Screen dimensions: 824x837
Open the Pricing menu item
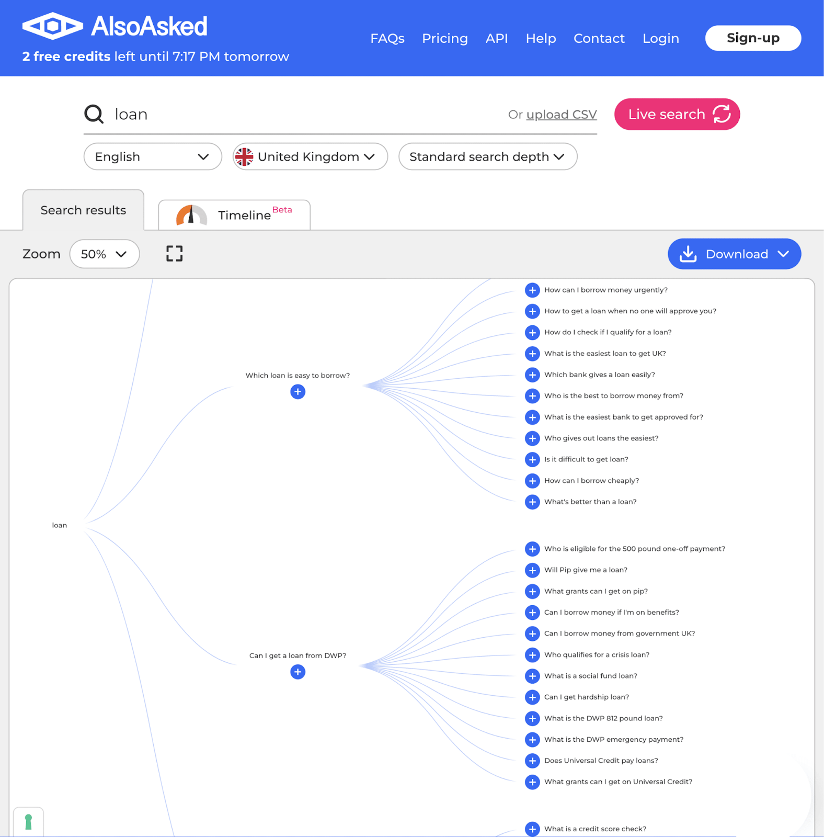[x=444, y=38]
